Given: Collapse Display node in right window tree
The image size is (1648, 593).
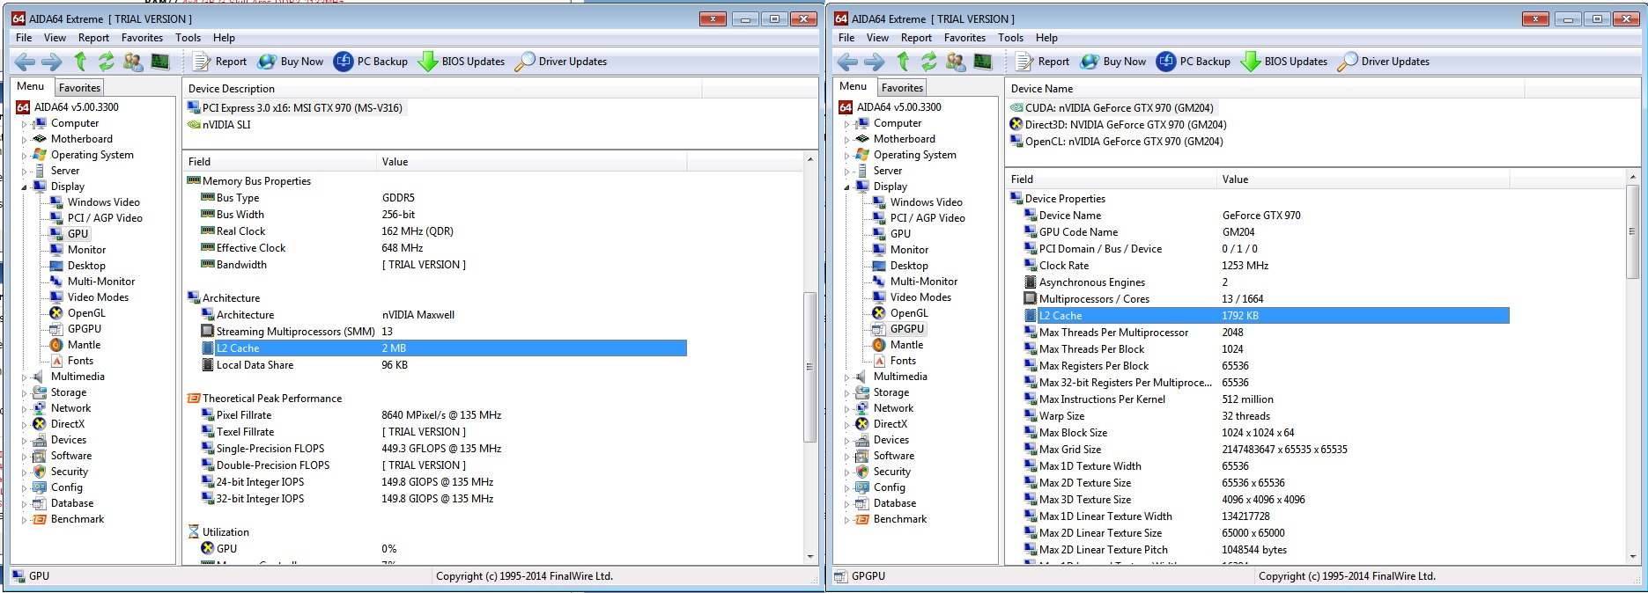Looking at the screenshot, I should [846, 187].
